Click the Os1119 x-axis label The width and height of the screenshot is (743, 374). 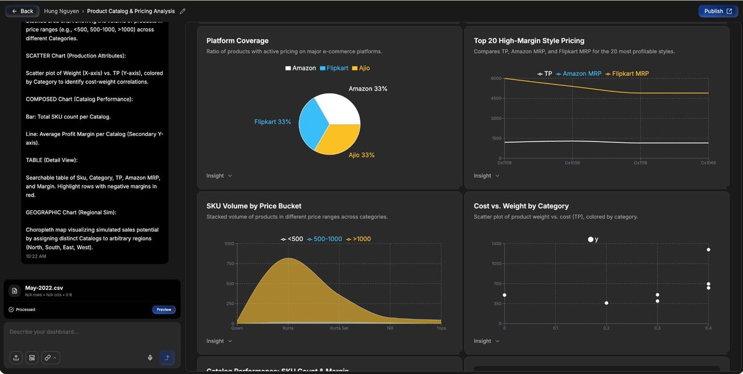[x=640, y=163]
